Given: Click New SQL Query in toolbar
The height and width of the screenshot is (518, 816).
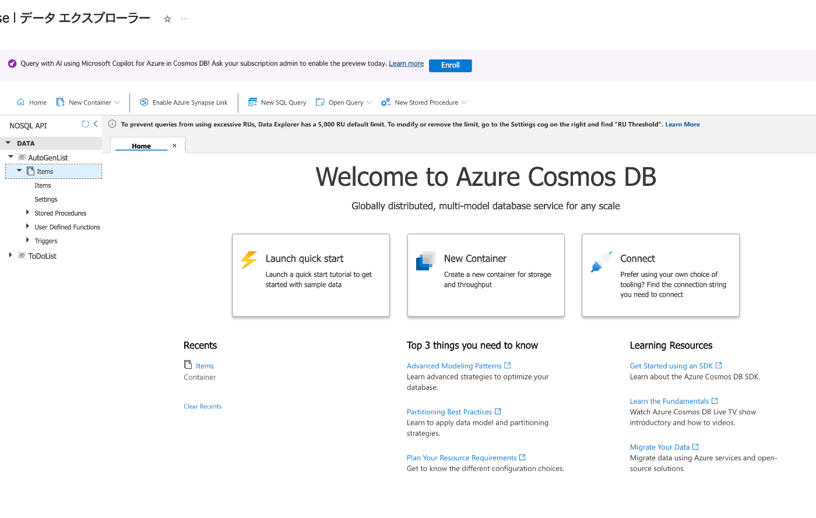Looking at the screenshot, I should coord(277,103).
